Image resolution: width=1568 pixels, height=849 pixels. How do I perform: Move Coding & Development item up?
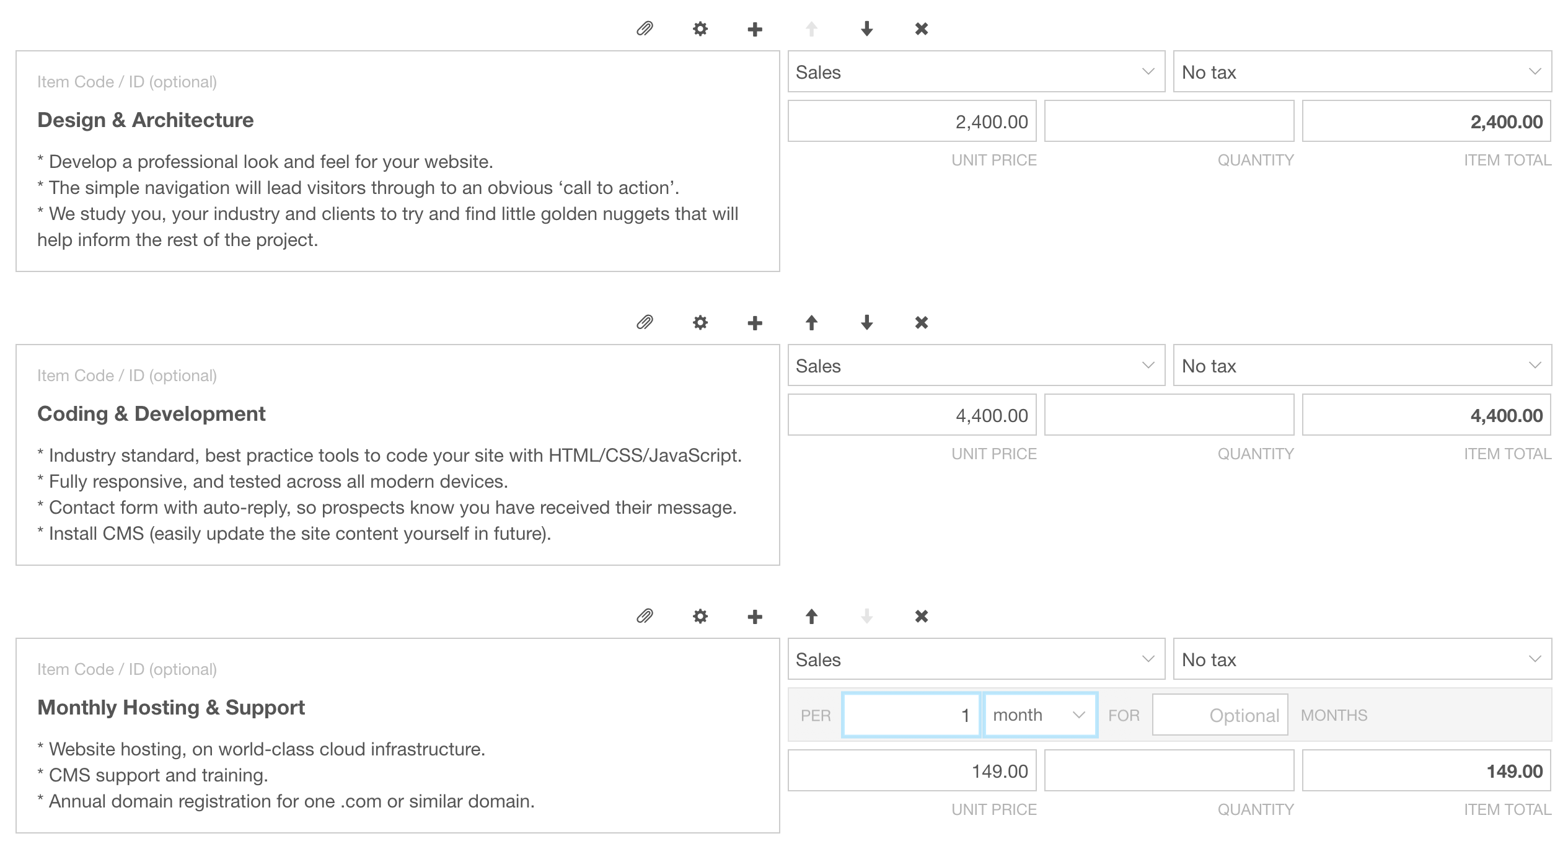811,322
